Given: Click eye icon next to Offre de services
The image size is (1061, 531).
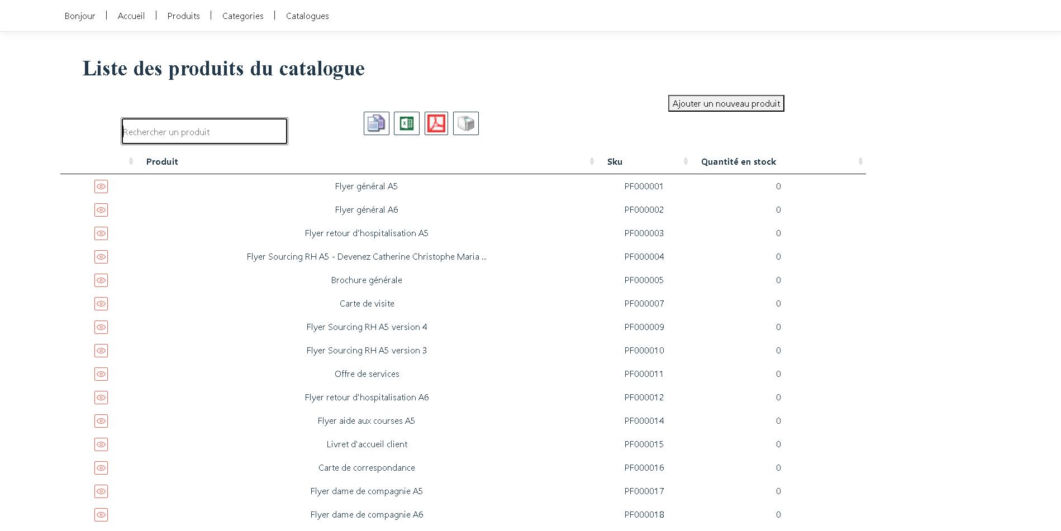Looking at the screenshot, I should (101, 374).
